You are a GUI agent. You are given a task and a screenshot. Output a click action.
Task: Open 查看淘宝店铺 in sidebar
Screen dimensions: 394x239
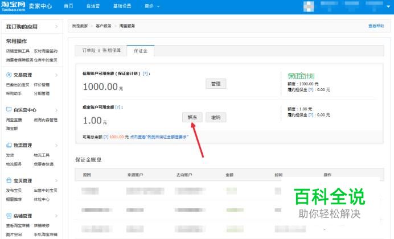pyautogui.click(x=18, y=225)
